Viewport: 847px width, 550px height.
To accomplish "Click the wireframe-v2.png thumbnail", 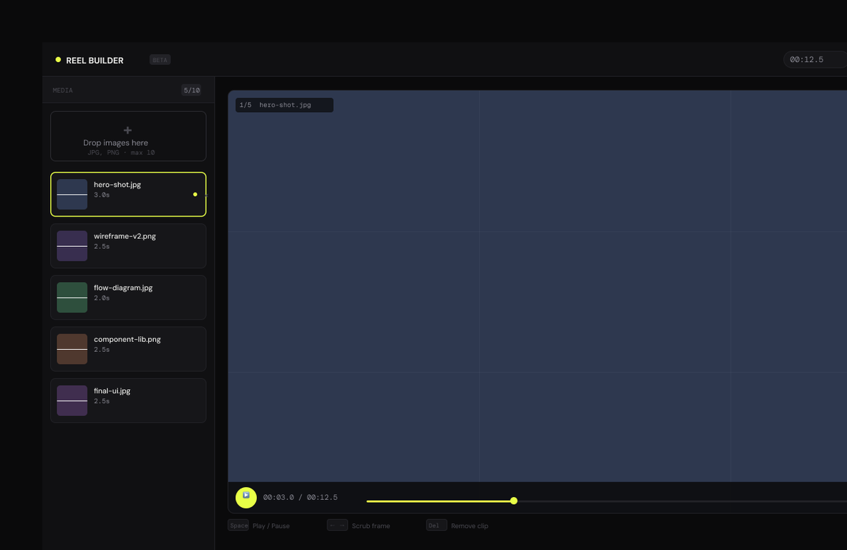I will click(x=72, y=245).
